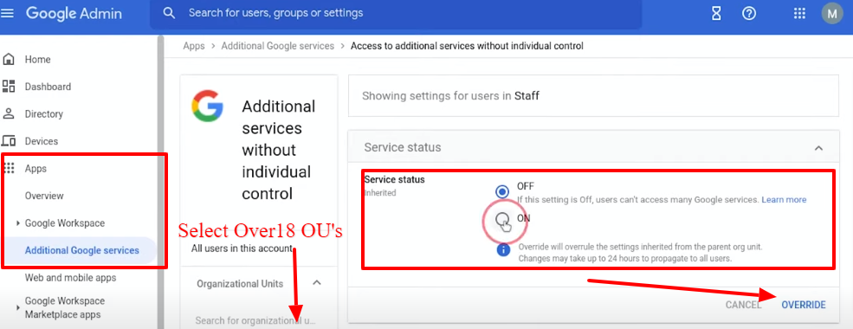Open Dashboard in the sidebar
This screenshot has height=329, width=853.
click(48, 87)
